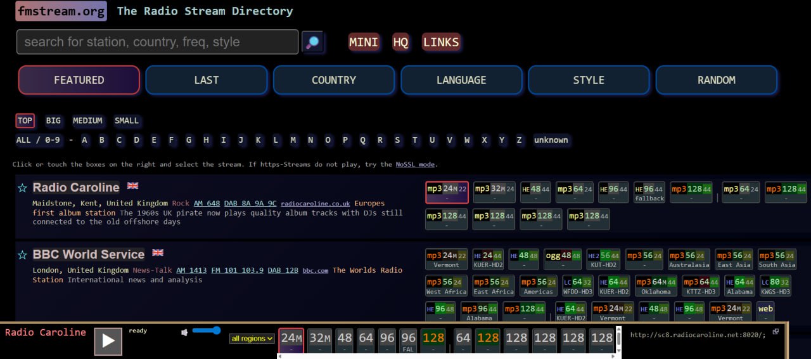Open the AM 1413 frequency link
811x359 pixels.
pyautogui.click(x=192, y=270)
